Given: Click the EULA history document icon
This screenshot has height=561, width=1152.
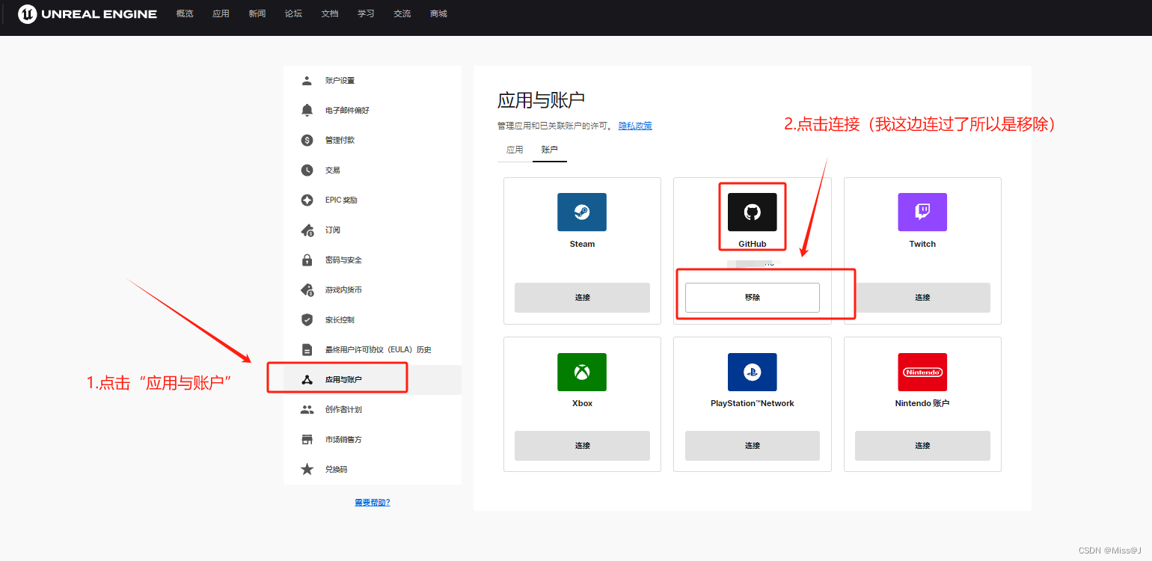Looking at the screenshot, I should pos(307,349).
